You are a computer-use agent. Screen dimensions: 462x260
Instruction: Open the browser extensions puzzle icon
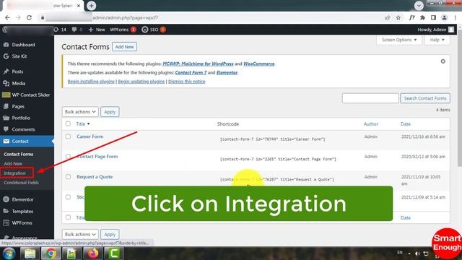[422, 17]
